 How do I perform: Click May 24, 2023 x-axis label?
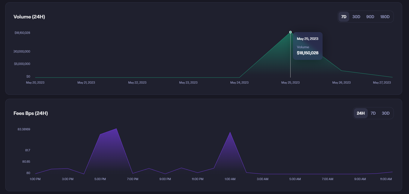click(239, 83)
